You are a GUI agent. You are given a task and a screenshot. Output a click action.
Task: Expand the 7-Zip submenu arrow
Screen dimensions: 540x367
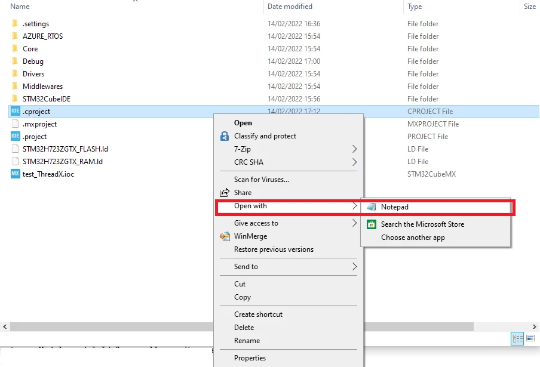pos(354,149)
